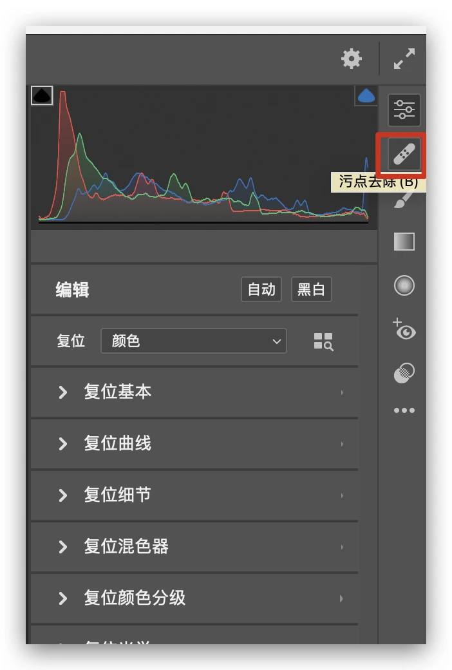Select the Edit sliders panel icon

(404, 110)
